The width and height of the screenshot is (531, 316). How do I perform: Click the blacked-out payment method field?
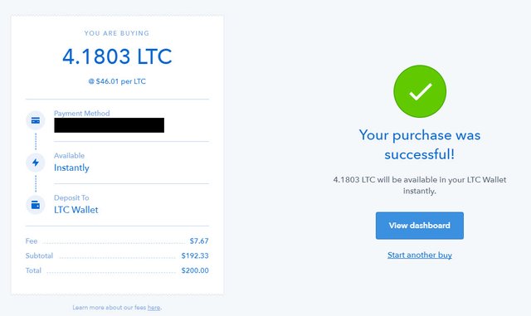pyautogui.click(x=109, y=125)
